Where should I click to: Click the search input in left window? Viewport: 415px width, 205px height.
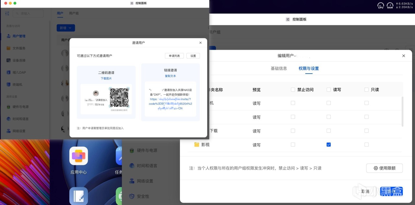pyautogui.click(x=28, y=14)
